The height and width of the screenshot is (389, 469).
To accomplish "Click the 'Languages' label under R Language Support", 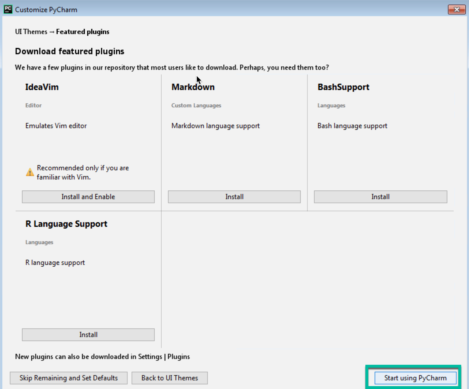I will pos(39,242).
